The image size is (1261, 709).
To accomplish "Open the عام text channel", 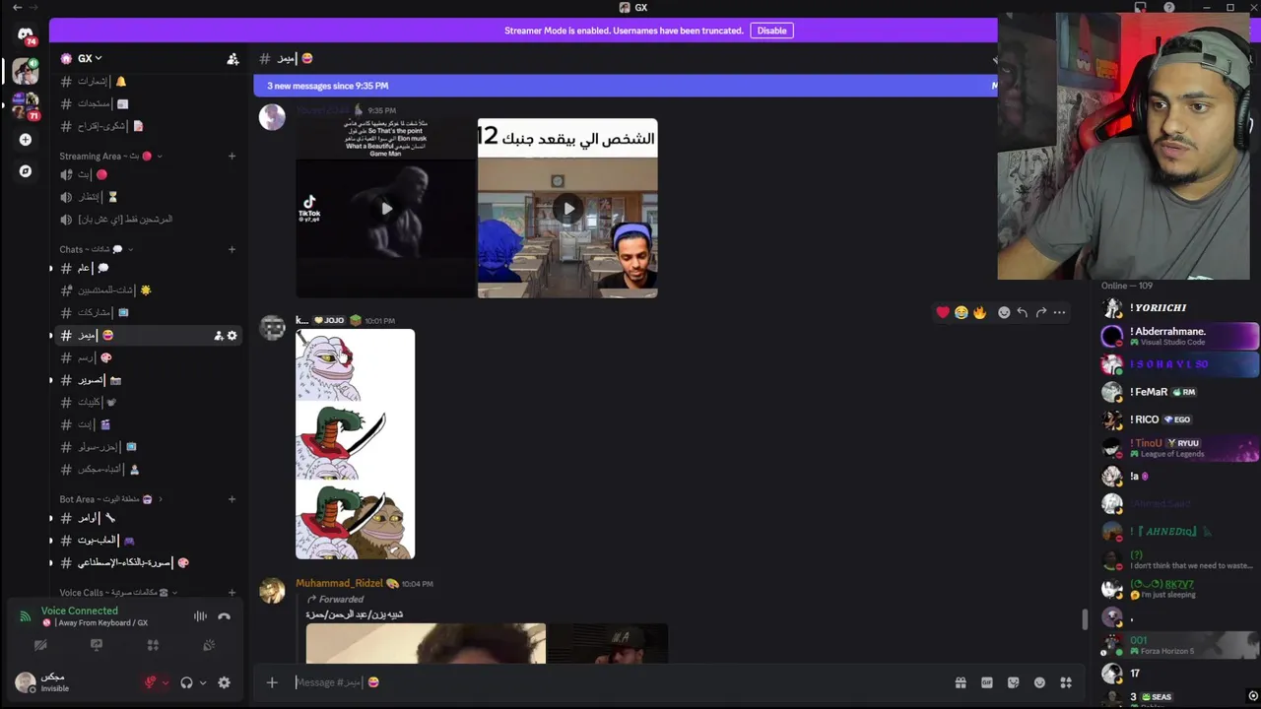I will (148, 268).
